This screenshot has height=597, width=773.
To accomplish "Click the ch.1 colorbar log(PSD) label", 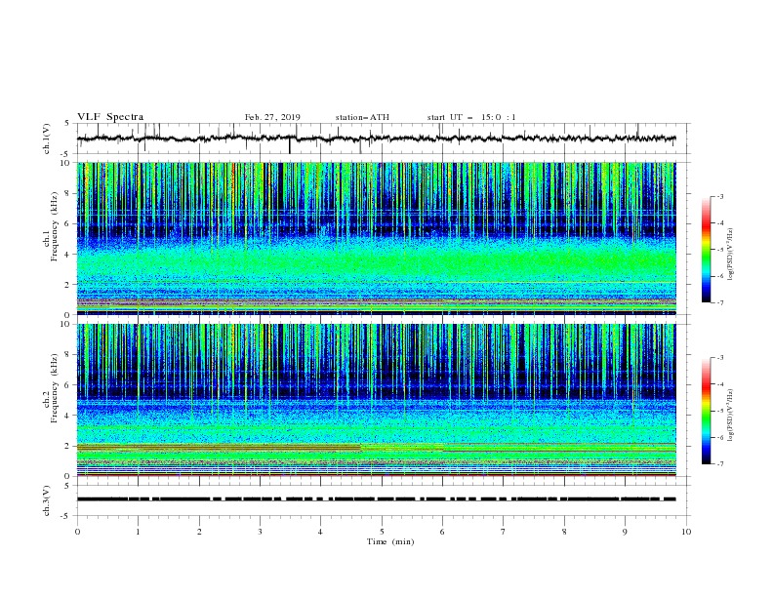I will [x=731, y=255].
